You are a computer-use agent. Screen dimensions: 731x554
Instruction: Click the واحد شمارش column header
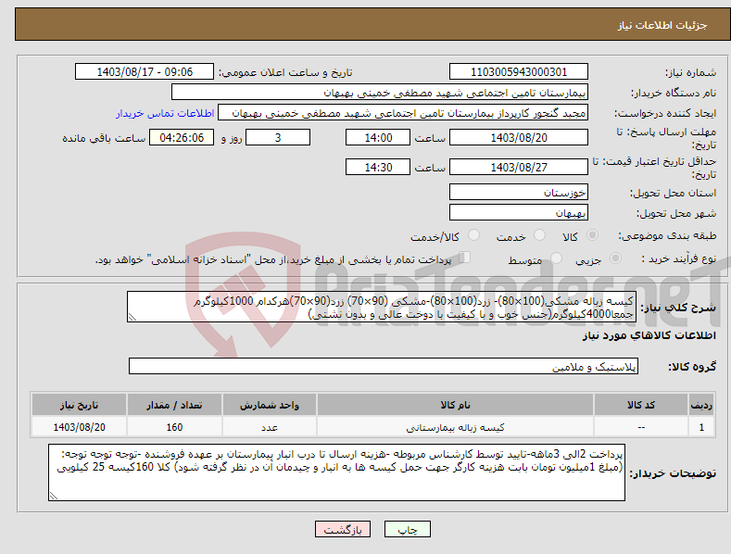click(x=269, y=405)
